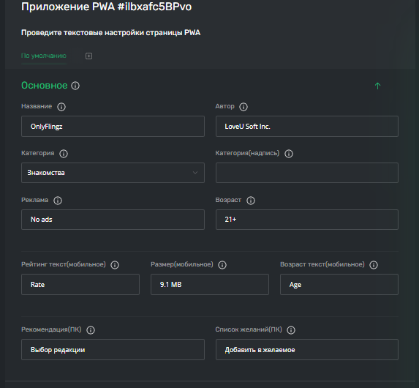The height and width of the screenshot is (388, 419).
Task: Click info icon beside Список желаний(ПК) label
Action: point(291,330)
